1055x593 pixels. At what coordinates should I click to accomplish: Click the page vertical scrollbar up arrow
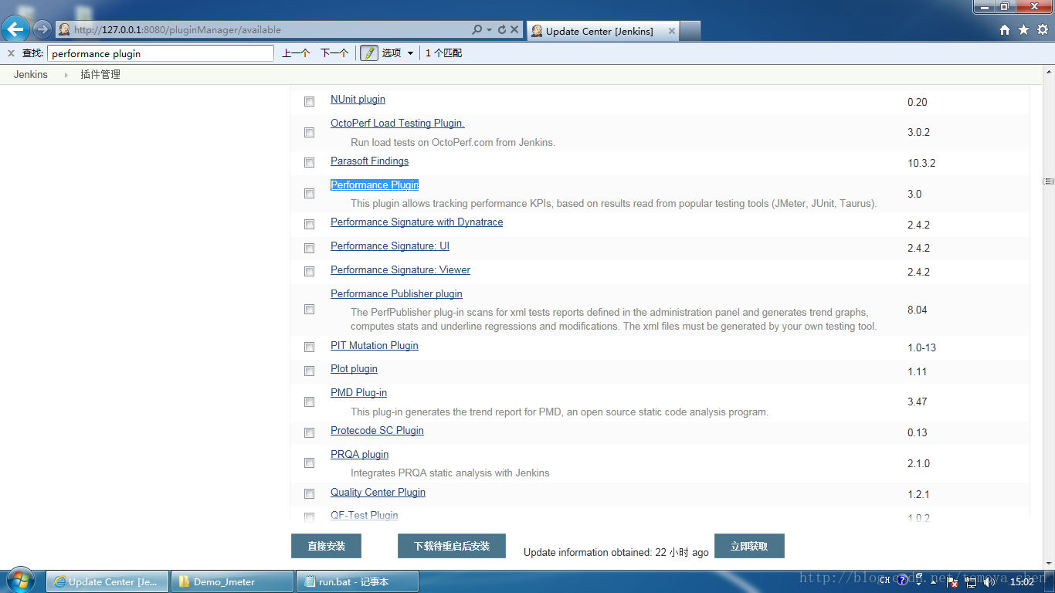(1048, 72)
